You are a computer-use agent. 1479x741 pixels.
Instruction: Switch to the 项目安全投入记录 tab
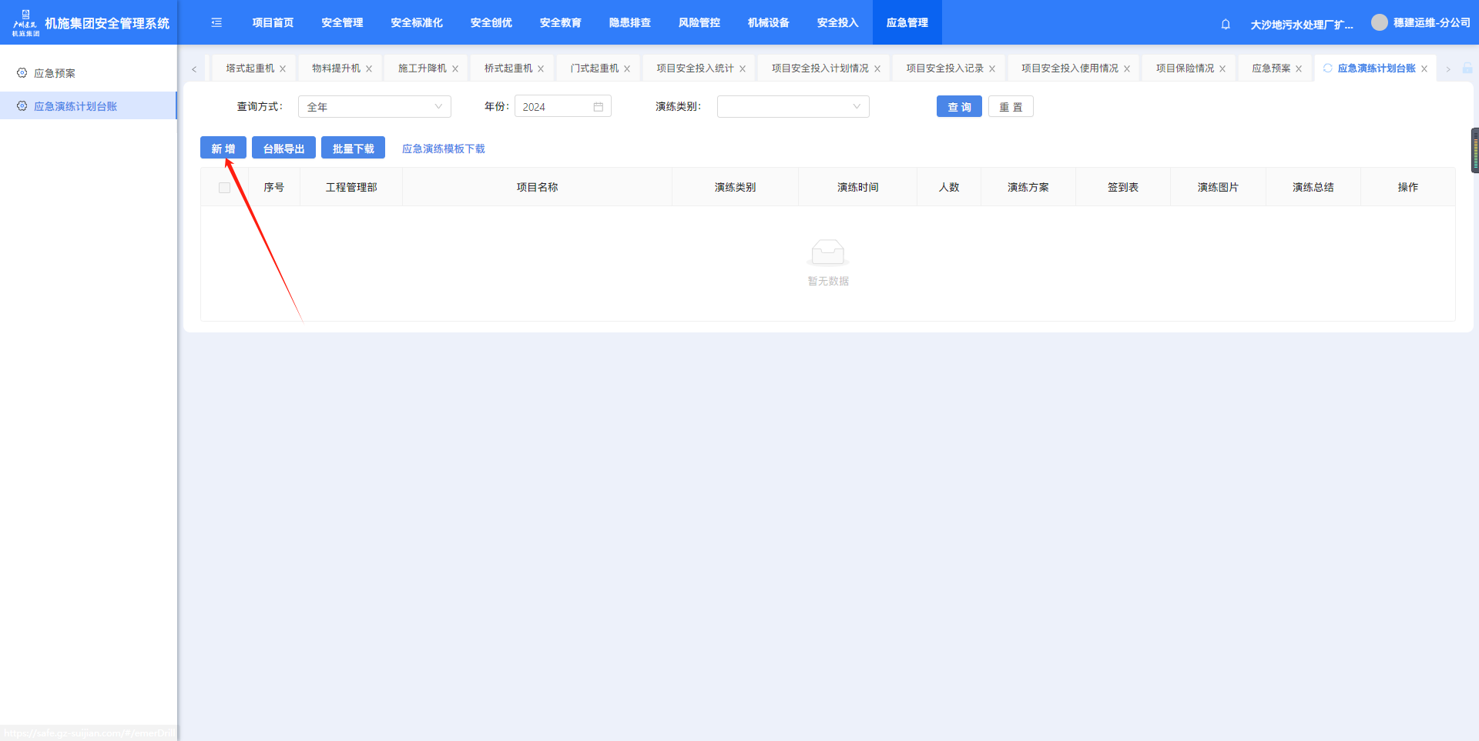coord(944,68)
